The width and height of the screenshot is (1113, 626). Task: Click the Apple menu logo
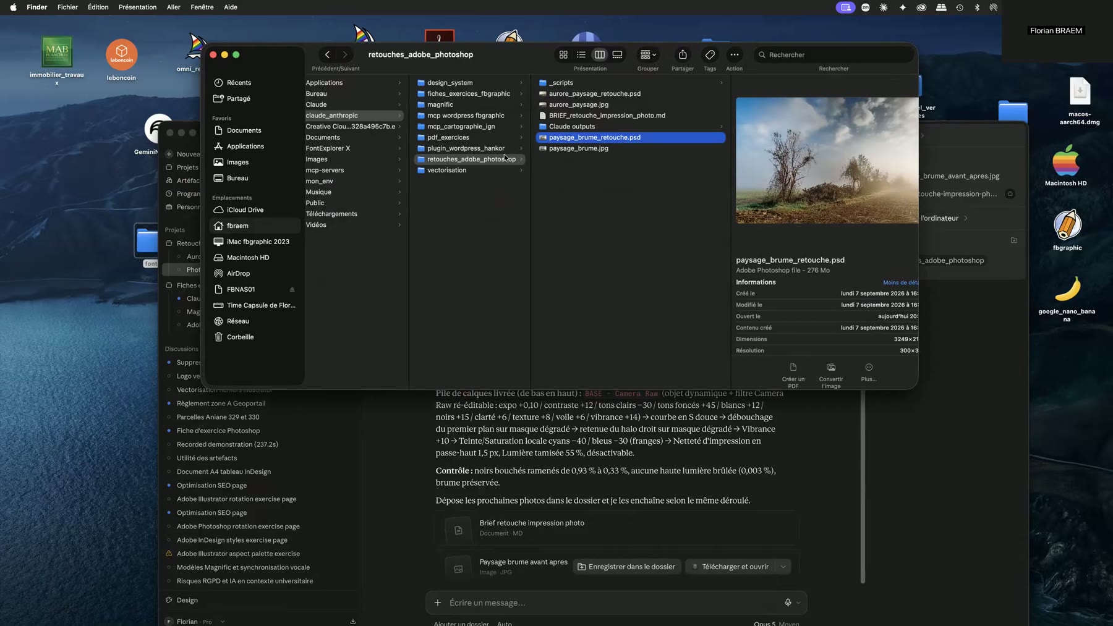click(13, 7)
